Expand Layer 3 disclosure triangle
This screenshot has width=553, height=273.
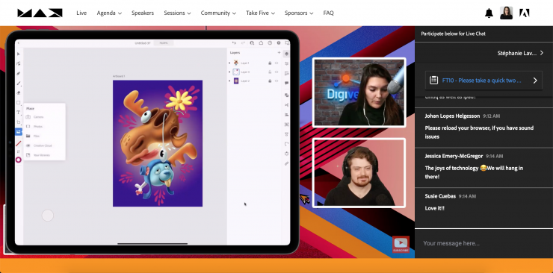(229, 72)
